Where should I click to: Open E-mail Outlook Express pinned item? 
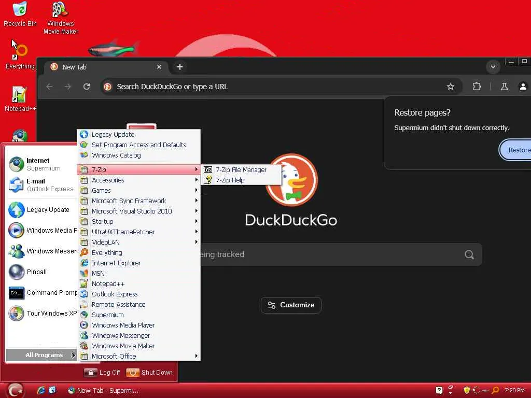coord(41,185)
